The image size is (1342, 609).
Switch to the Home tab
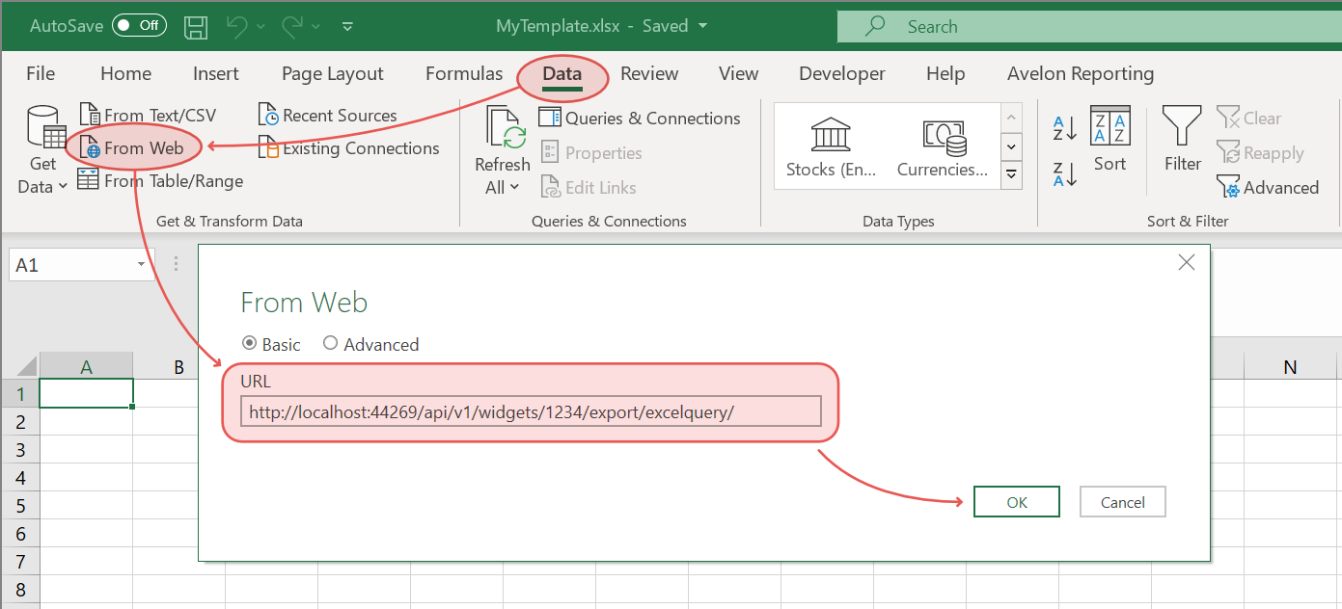125,73
